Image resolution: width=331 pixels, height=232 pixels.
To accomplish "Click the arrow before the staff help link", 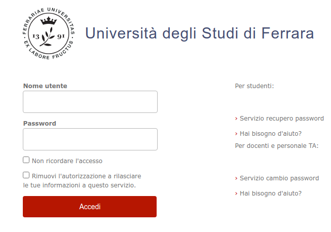I will (x=236, y=194).
